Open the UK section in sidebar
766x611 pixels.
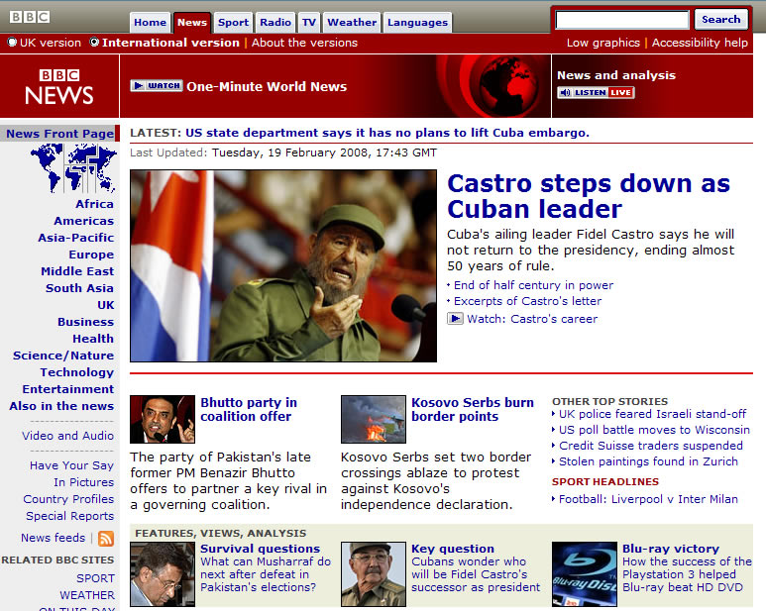coord(105,305)
